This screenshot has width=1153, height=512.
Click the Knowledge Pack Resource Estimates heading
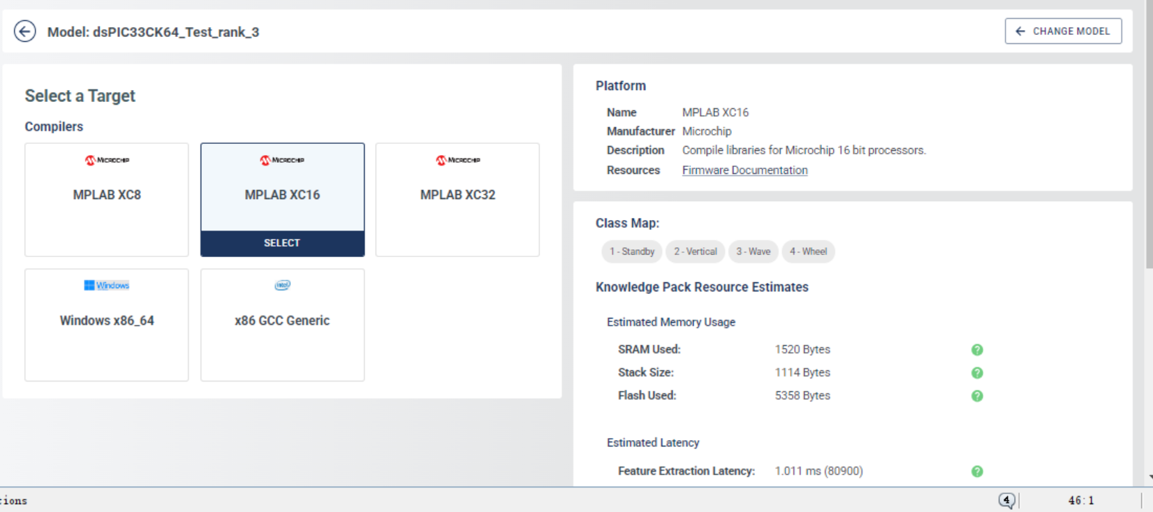(x=702, y=287)
